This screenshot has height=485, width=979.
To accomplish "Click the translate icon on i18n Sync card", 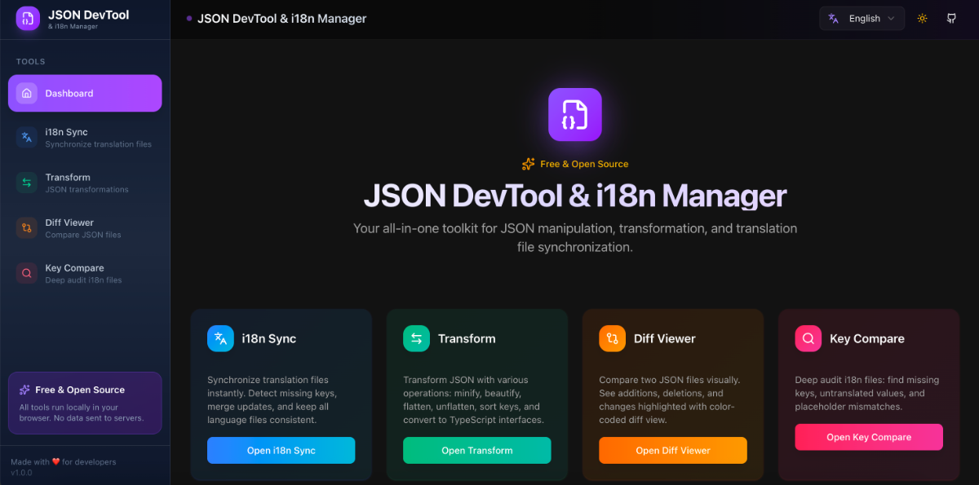I will [x=220, y=338].
